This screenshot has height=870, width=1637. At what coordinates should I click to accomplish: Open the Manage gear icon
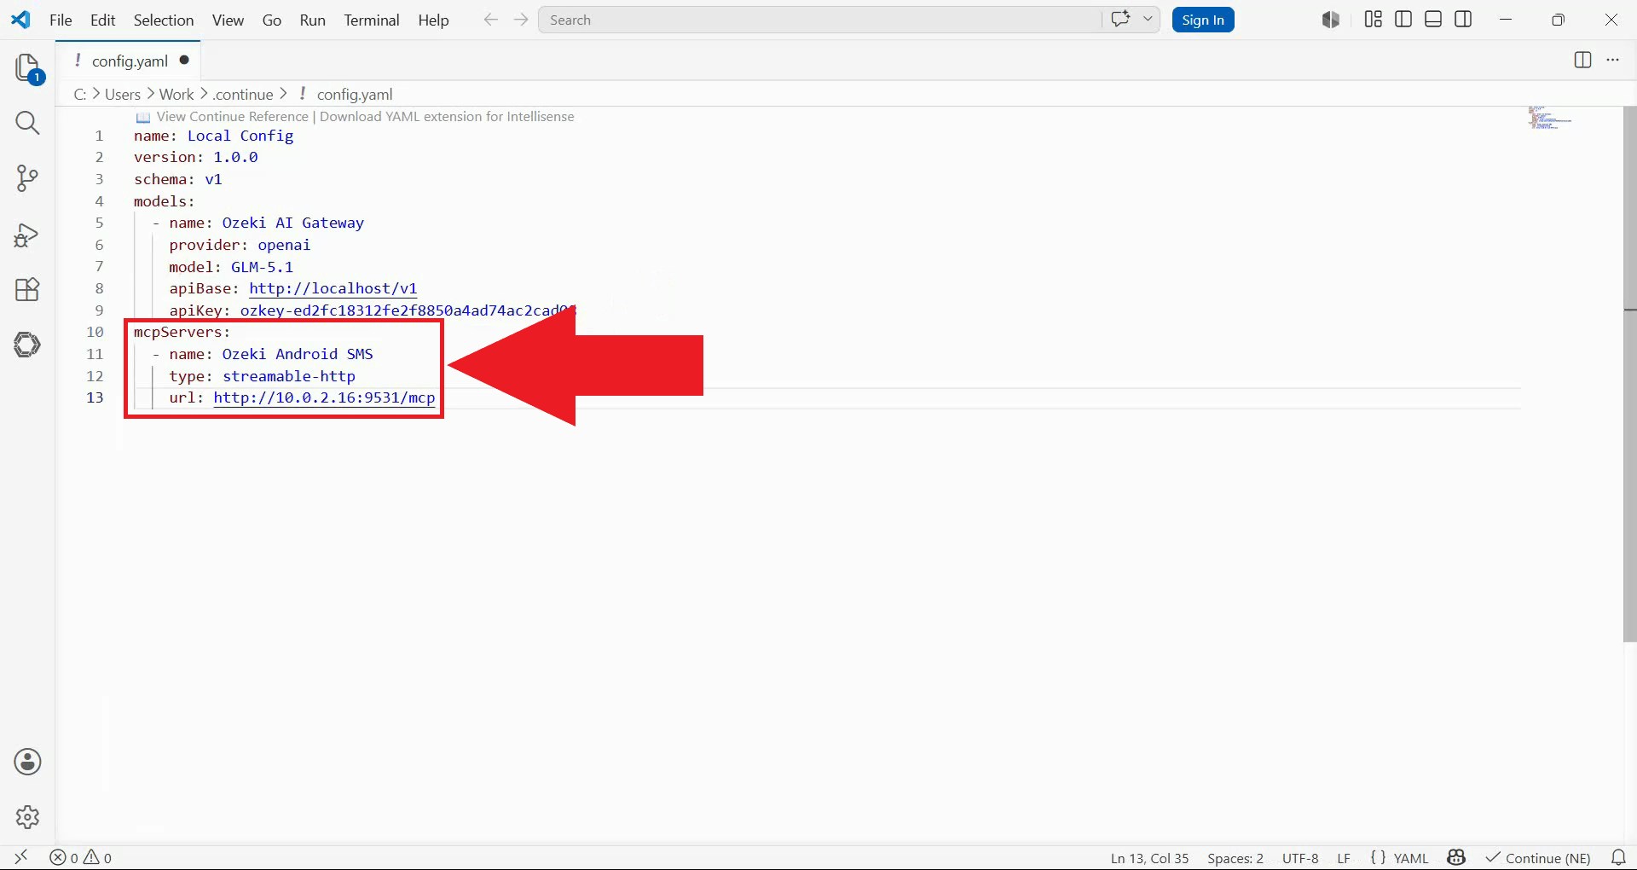pyautogui.click(x=27, y=817)
